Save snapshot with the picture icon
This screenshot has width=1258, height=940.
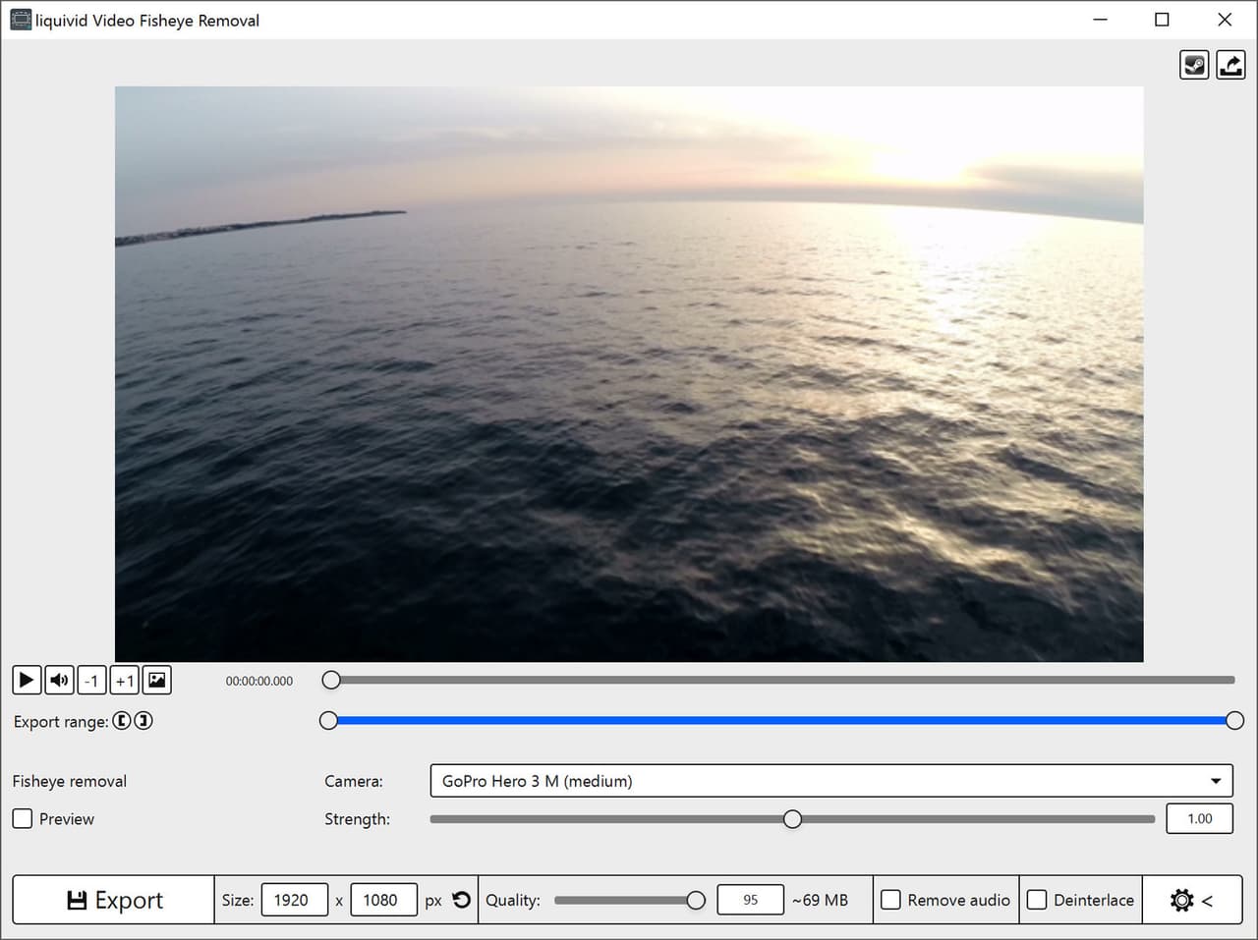click(x=156, y=680)
